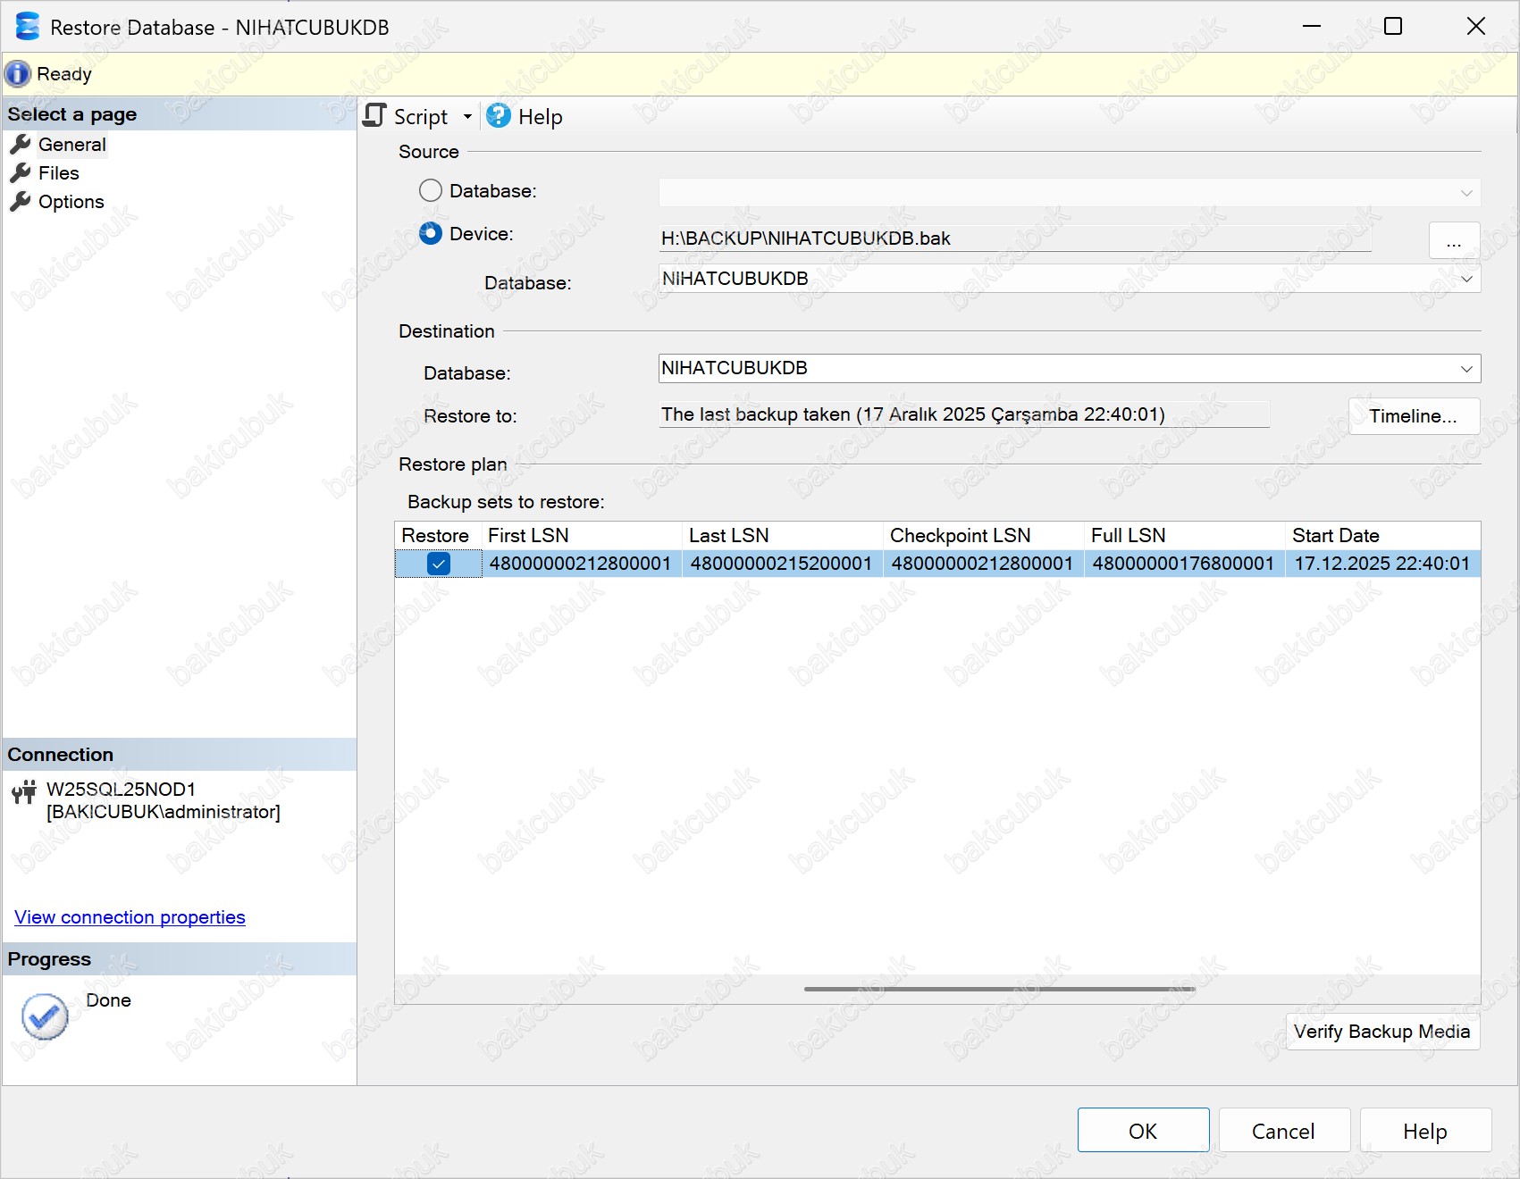Screen dimensions: 1520x1179
Task: Browse for device with ellipsis button
Action: pyautogui.click(x=1454, y=240)
